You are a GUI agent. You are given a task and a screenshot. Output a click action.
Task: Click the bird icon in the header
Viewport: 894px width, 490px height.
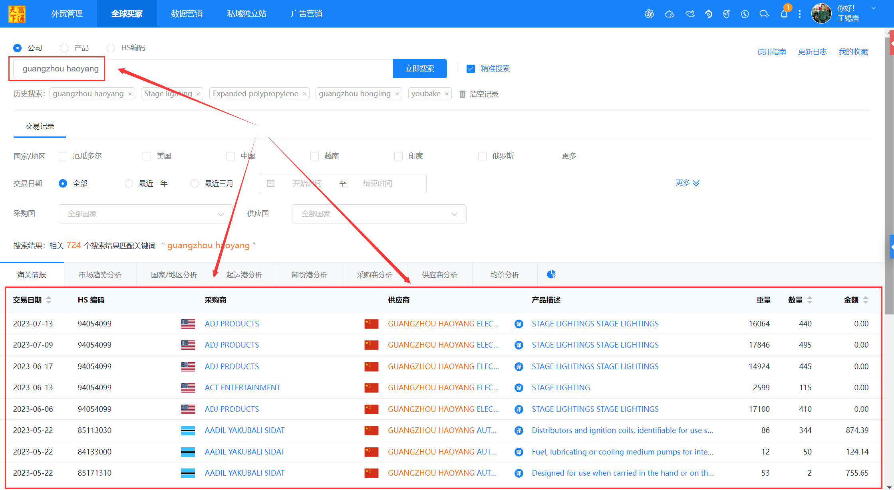(x=690, y=14)
